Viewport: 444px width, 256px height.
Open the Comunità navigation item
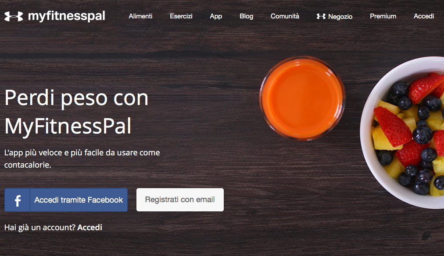285,16
